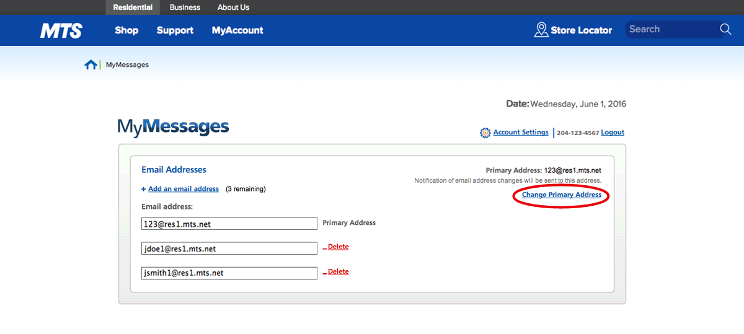Click the MyMessages breadcrumb
The height and width of the screenshot is (334, 744).
point(127,64)
